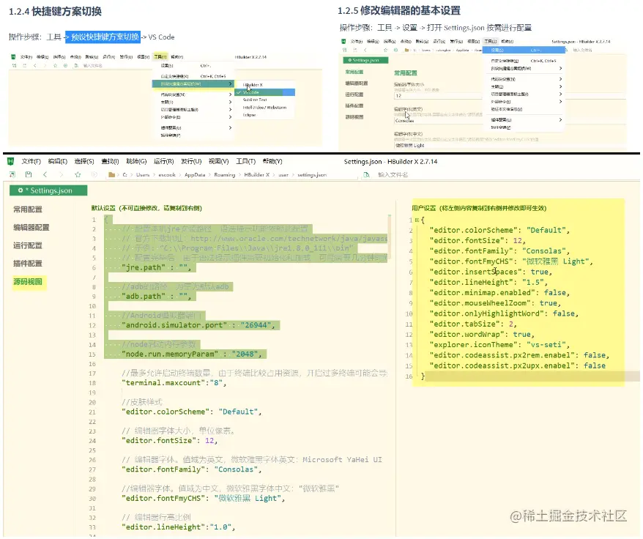Expand the 主题 submenu arrow in the 1.2.4 menu
The image size is (643, 539).
click(230, 102)
